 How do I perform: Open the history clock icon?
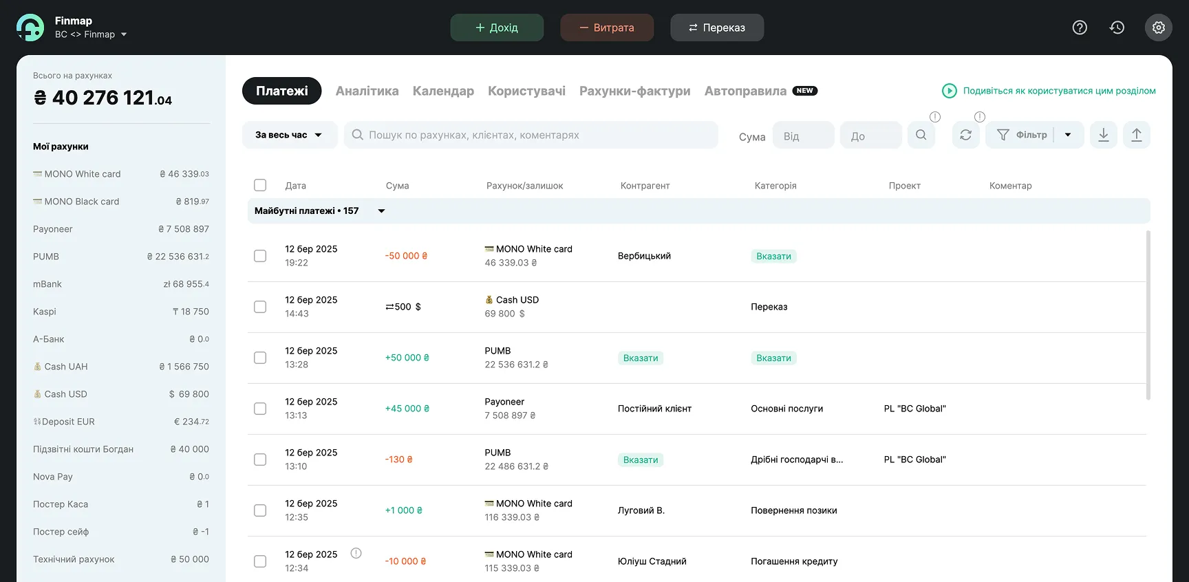click(1117, 28)
